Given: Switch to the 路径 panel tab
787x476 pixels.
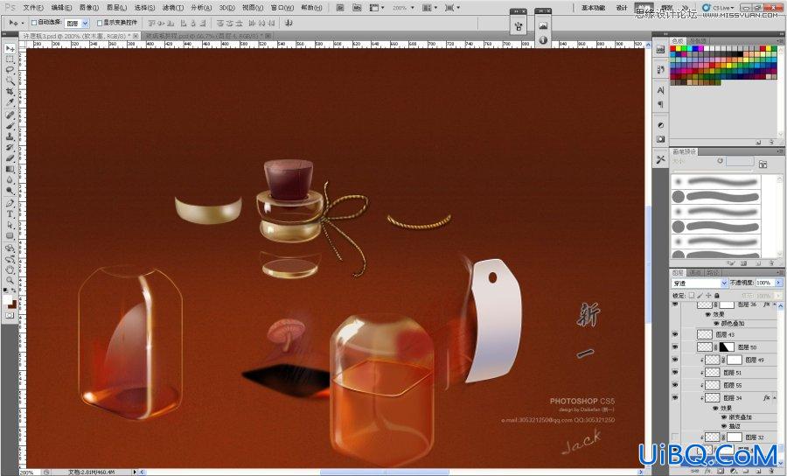Looking at the screenshot, I should [712, 272].
